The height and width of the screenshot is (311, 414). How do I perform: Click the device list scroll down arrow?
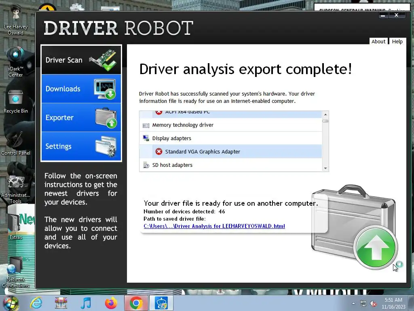pos(325,168)
